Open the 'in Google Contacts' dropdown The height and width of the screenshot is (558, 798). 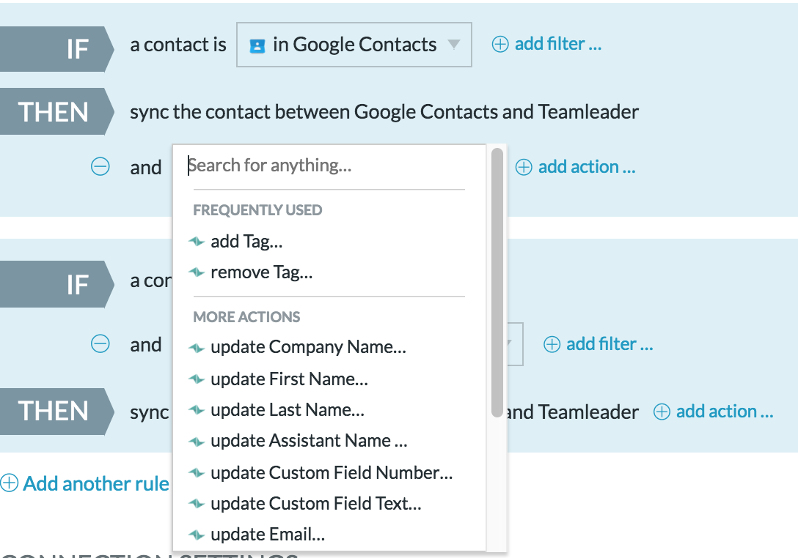[354, 45]
